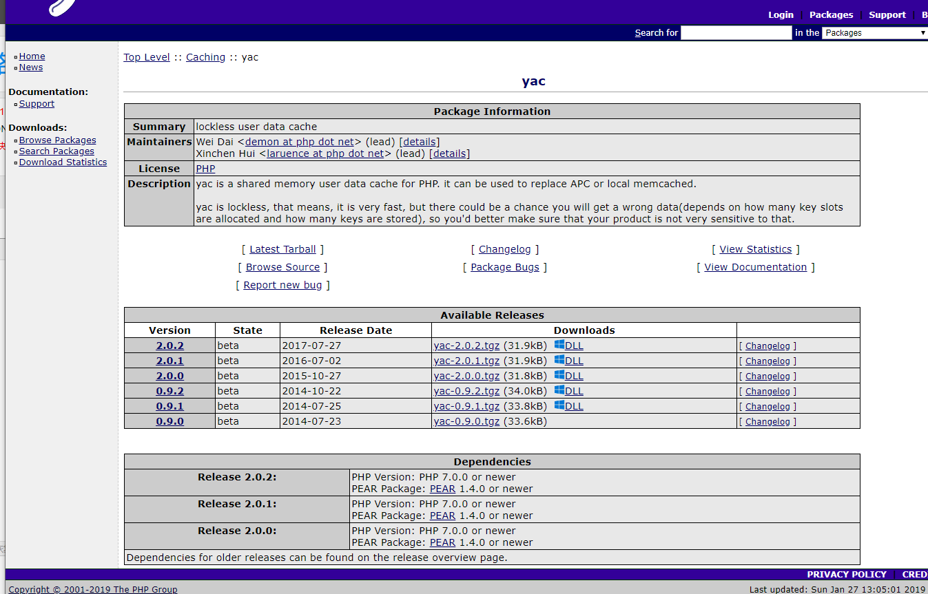Open Browse Packages in sidebar
This screenshot has width=928, height=594.
(58, 140)
